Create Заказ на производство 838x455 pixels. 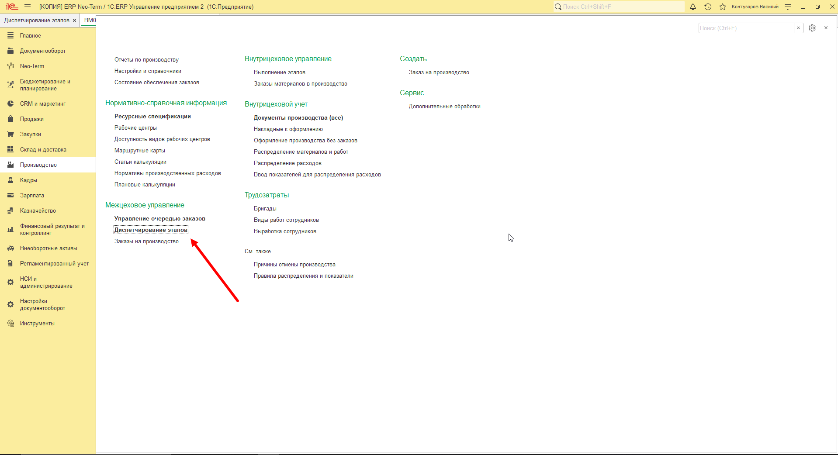pyautogui.click(x=439, y=72)
